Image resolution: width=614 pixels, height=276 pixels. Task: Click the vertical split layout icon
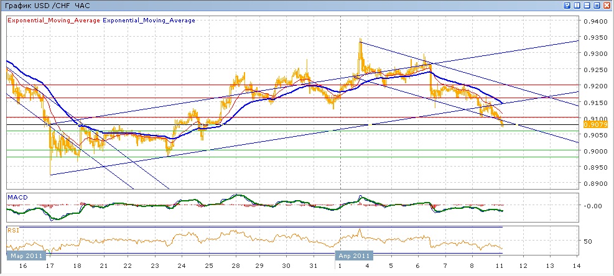(x=577, y=5)
